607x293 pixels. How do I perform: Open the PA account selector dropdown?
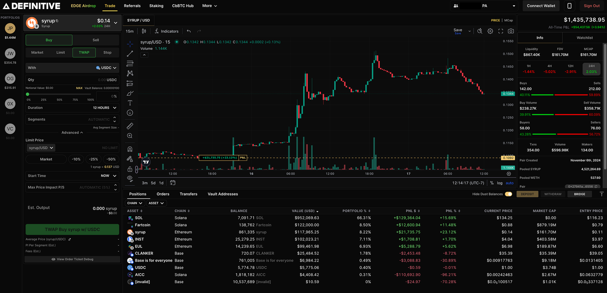pos(484,6)
